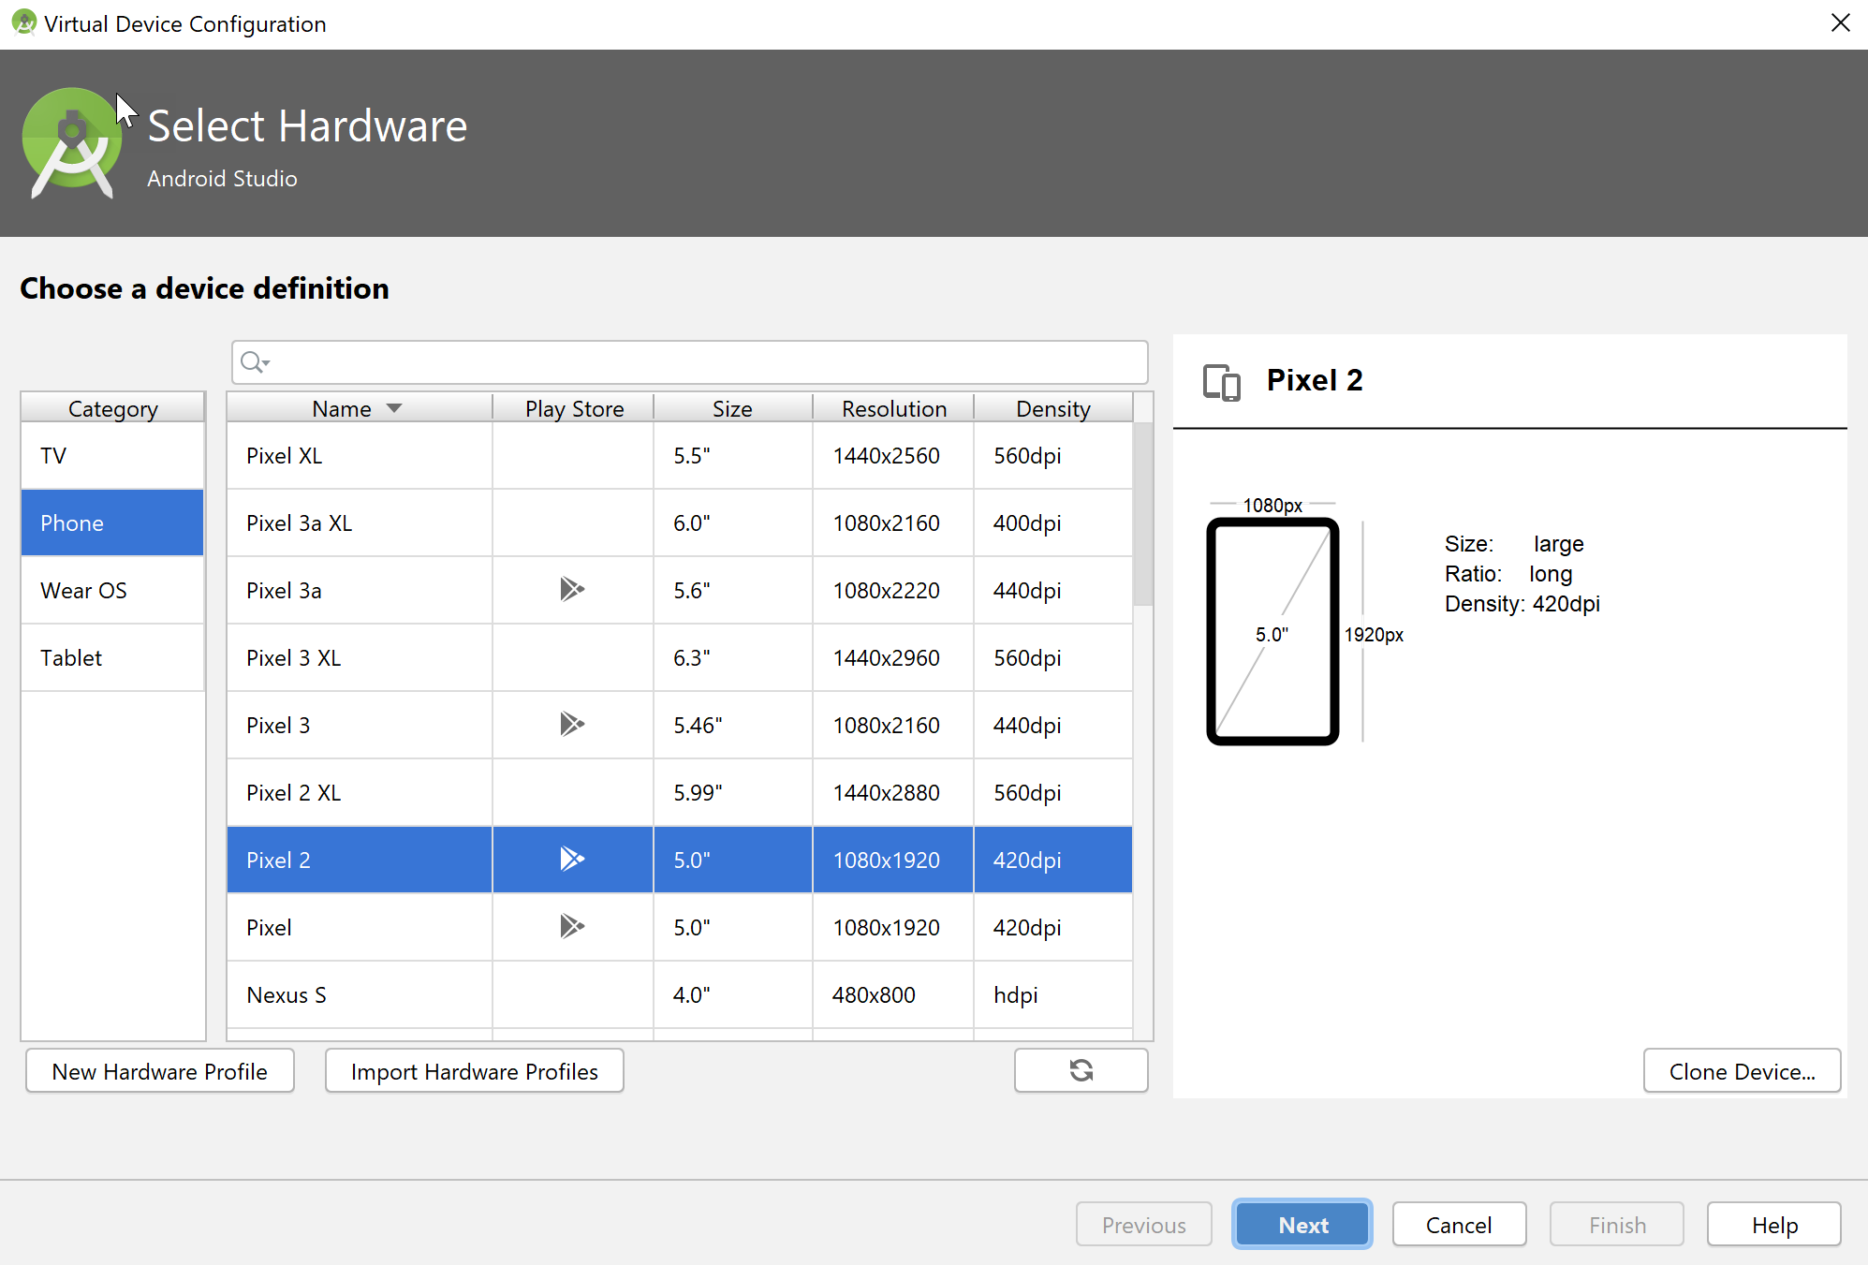The image size is (1868, 1265).
Task: Click the Play Store icon for Pixel 3
Action: coord(572,725)
